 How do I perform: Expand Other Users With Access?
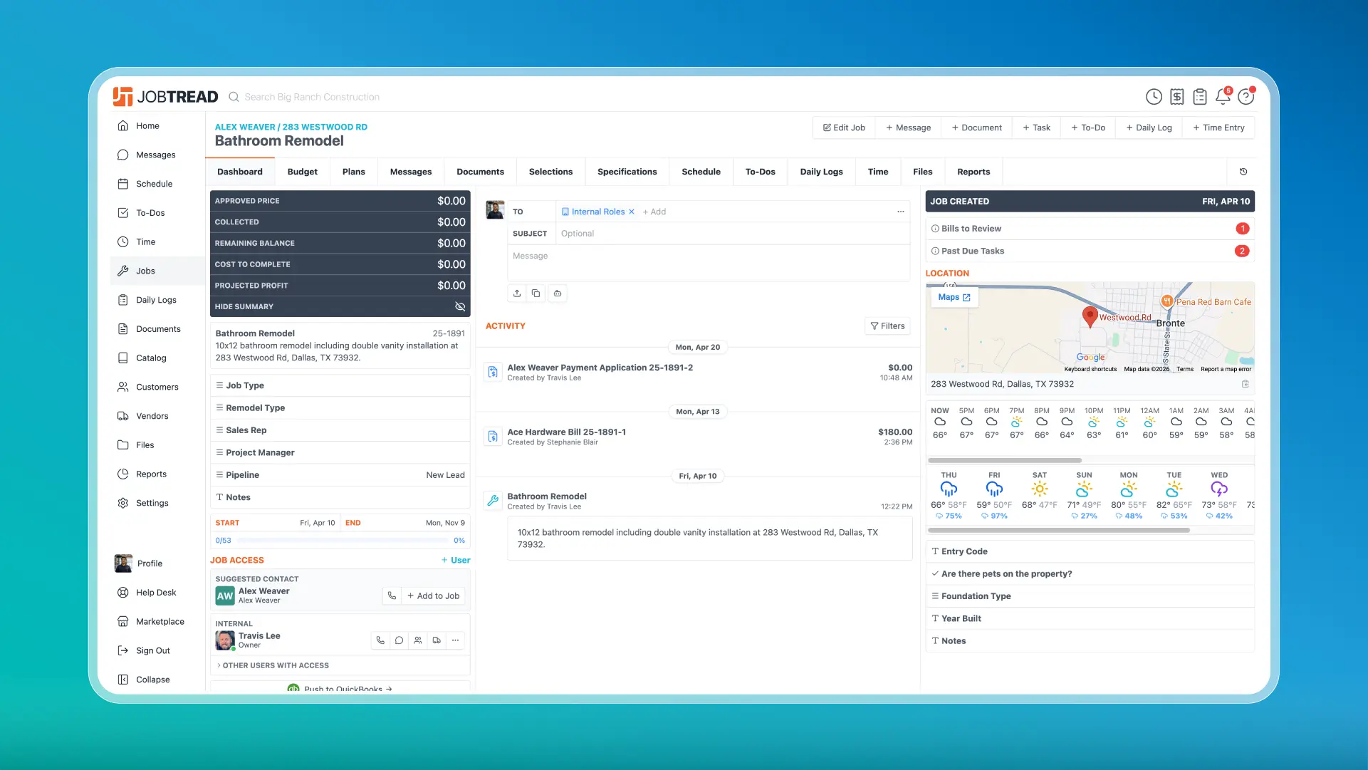click(x=340, y=665)
